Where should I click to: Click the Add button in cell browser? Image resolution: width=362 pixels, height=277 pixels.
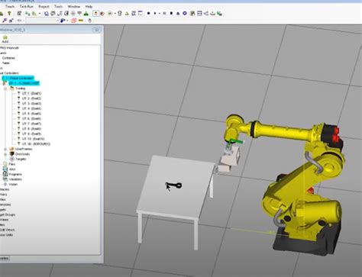pyautogui.click(x=5, y=40)
